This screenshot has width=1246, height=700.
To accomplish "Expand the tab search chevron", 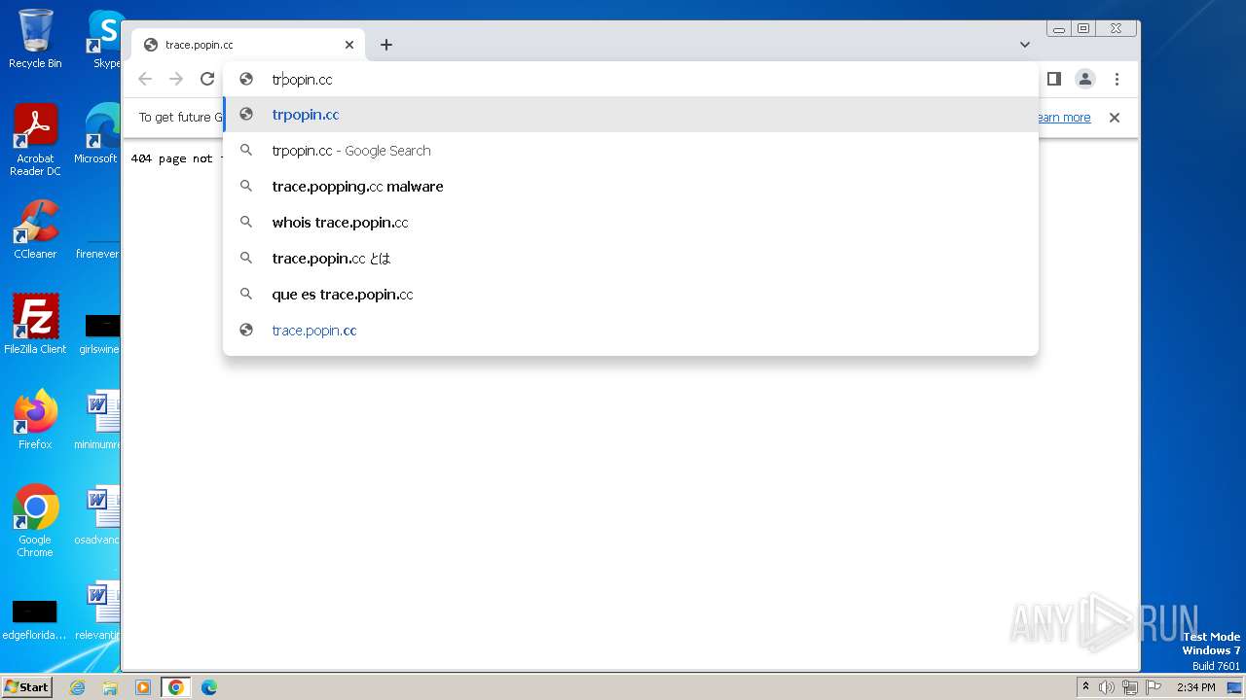I will pos(1025,45).
